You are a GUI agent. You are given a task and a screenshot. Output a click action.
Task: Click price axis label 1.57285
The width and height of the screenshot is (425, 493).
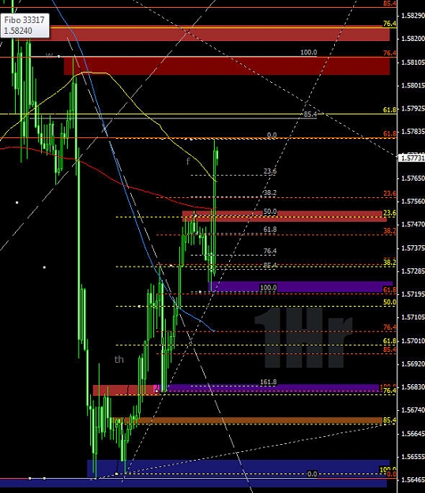point(412,271)
